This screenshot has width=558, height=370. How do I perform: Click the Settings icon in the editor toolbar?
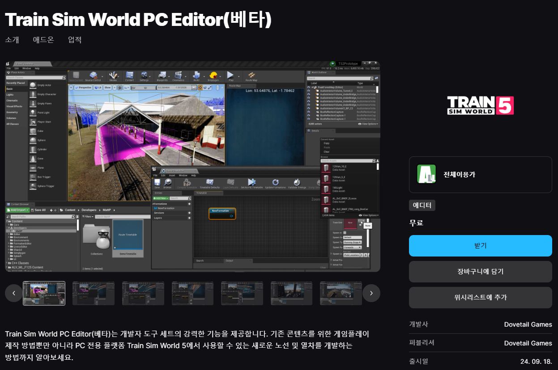click(144, 76)
